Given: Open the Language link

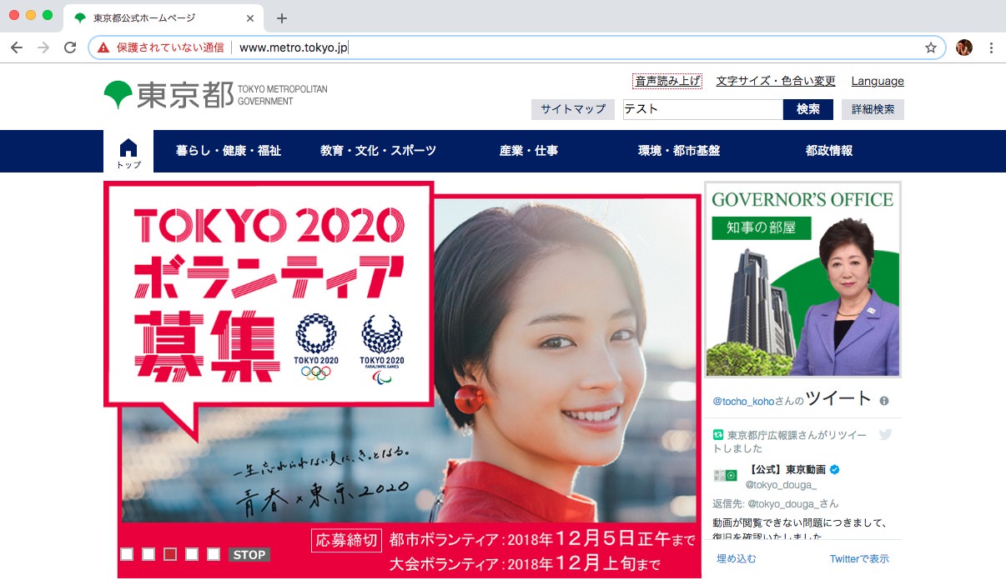Looking at the screenshot, I should 878,81.
